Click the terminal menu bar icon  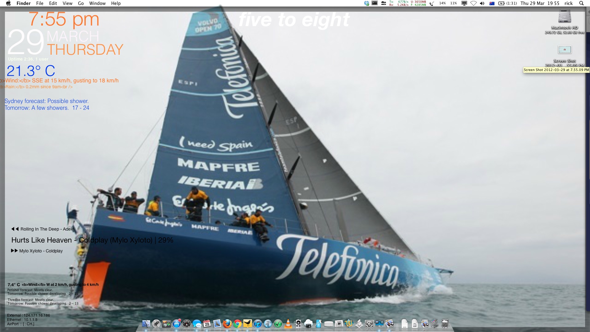tap(375, 3)
